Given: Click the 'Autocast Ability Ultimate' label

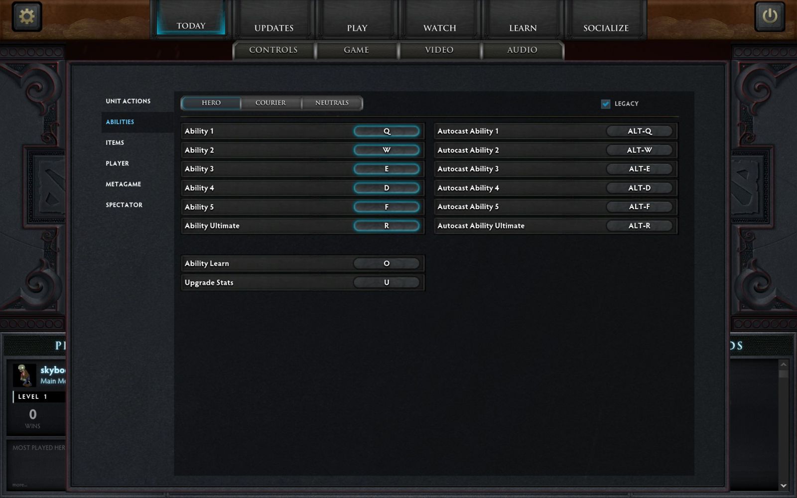Looking at the screenshot, I should click(x=481, y=226).
